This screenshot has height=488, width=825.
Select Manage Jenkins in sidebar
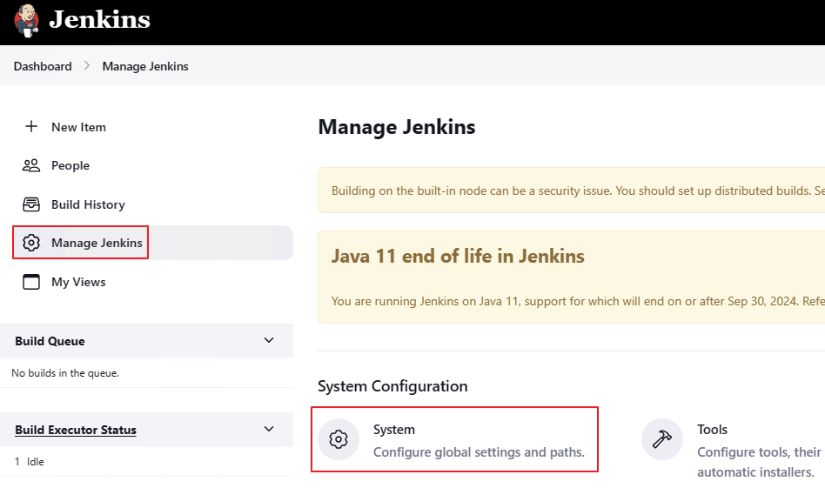tap(97, 243)
